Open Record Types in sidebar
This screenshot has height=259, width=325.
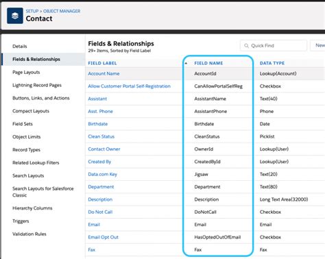click(26, 150)
